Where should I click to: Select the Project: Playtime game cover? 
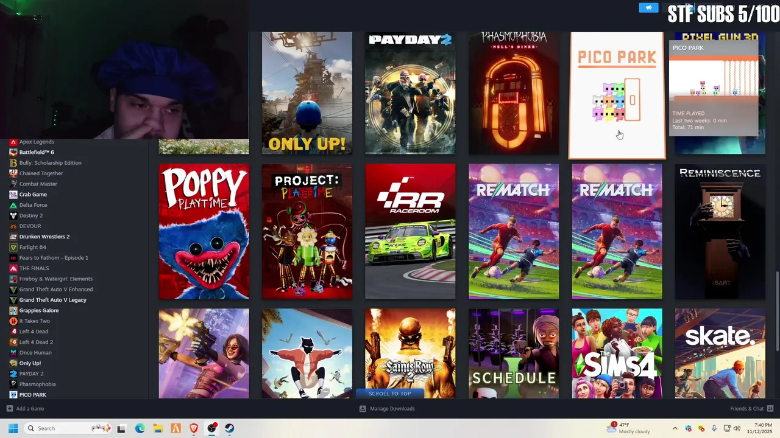[307, 232]
